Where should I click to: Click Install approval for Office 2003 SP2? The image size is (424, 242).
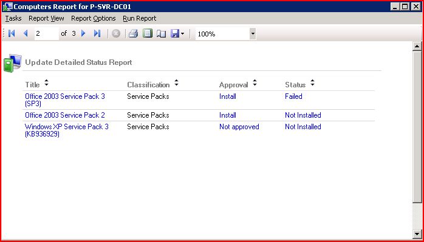(x=228, y=115)
